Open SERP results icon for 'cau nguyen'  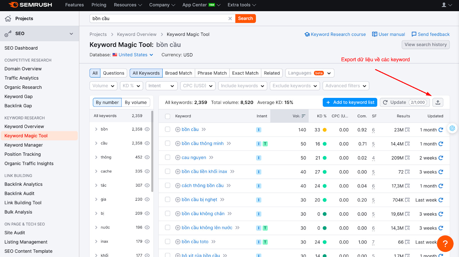point(407,158)
